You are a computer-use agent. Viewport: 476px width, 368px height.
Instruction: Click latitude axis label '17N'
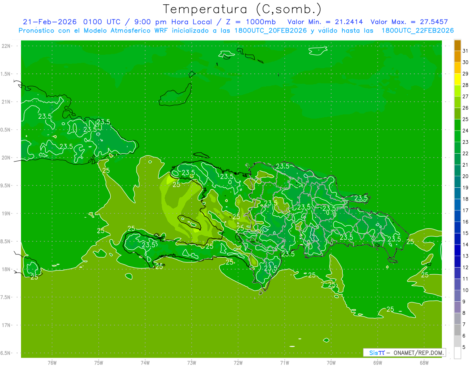coord(6,325)
